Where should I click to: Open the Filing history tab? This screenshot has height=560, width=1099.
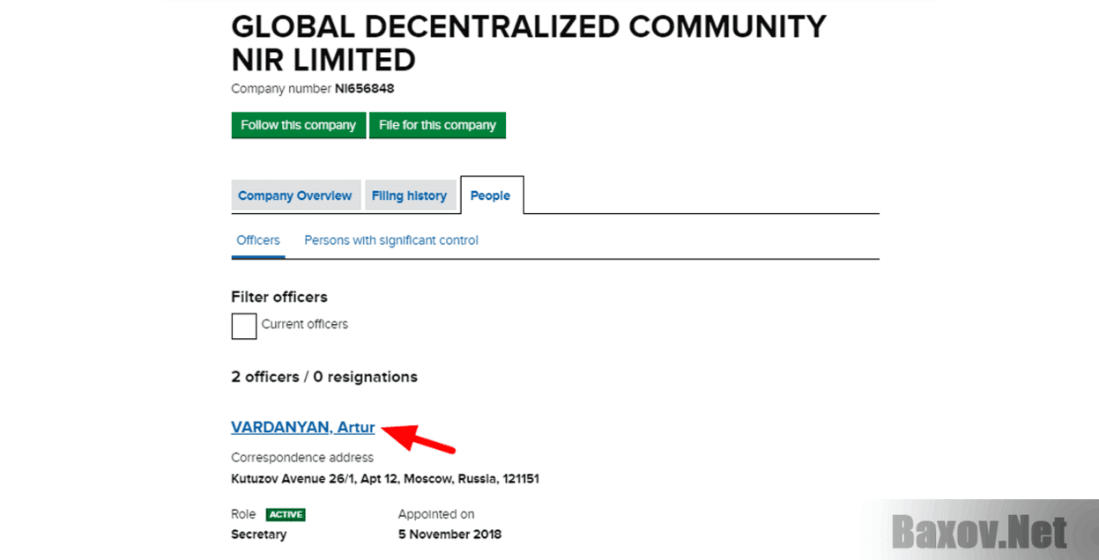coord(410,195)
